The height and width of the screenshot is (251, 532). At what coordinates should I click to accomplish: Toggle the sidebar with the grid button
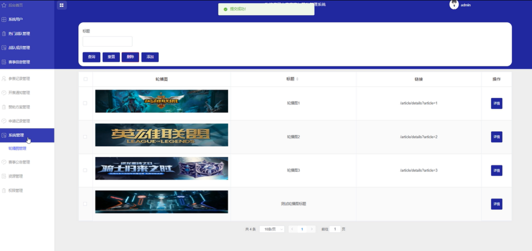point(62,5)
